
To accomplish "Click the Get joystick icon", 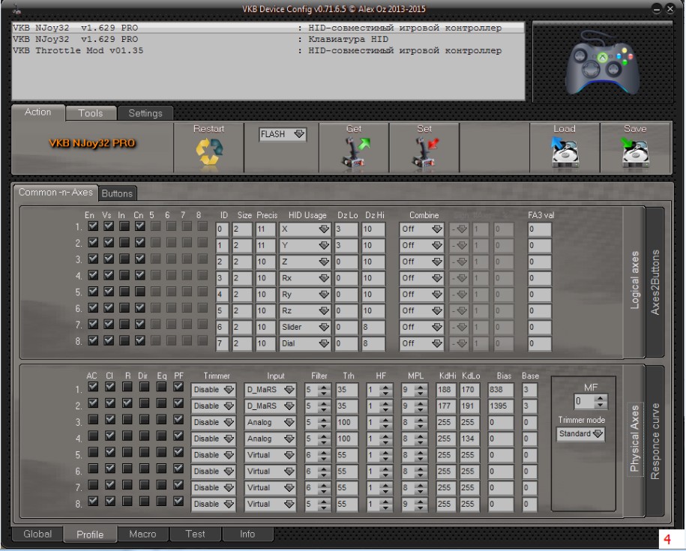I will (354, 154).
